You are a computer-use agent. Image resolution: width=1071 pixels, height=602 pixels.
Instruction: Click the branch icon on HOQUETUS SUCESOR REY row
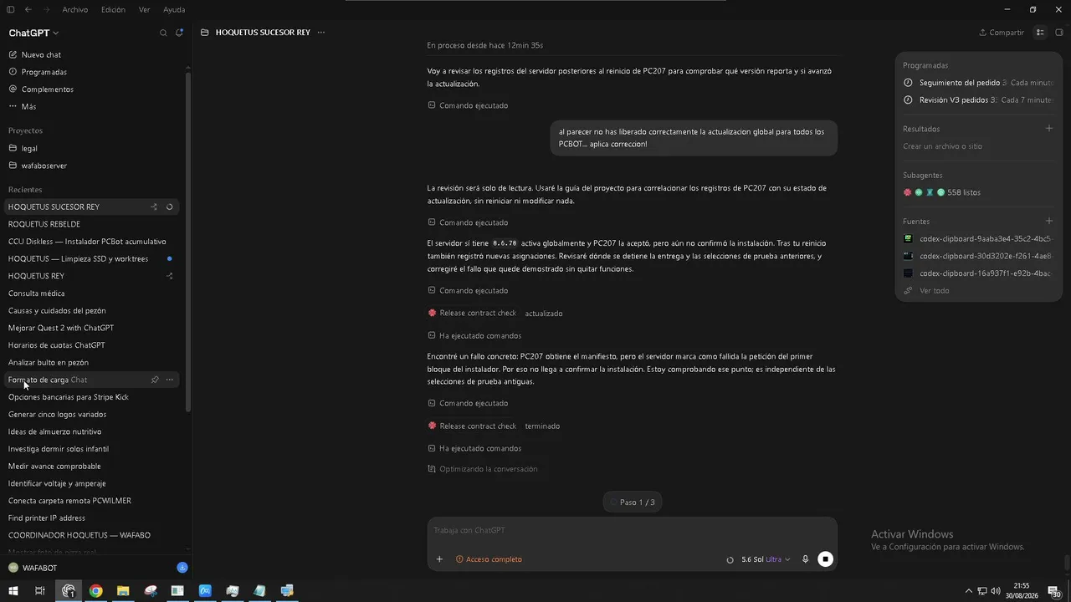coord(154,207)
